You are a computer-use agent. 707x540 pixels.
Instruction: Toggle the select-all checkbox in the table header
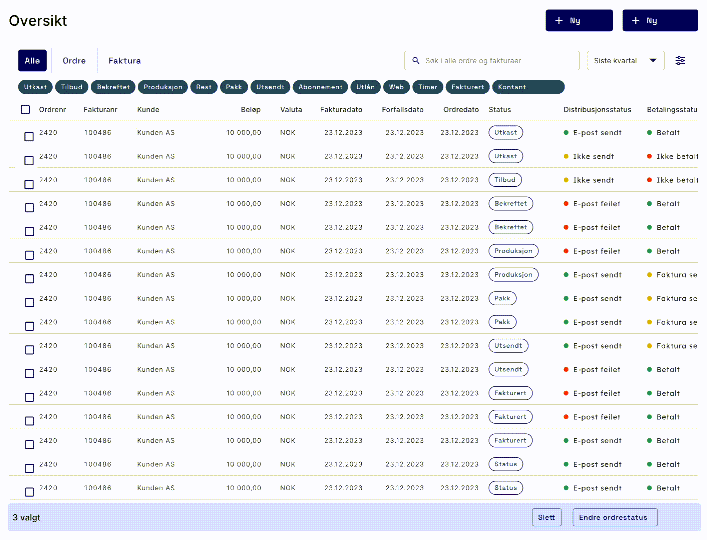[25, 109]
